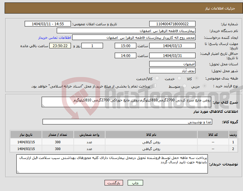Screen dimensions: 243x191
Task: Select the کالا/خدمت radio button
Action: point(157,78)
